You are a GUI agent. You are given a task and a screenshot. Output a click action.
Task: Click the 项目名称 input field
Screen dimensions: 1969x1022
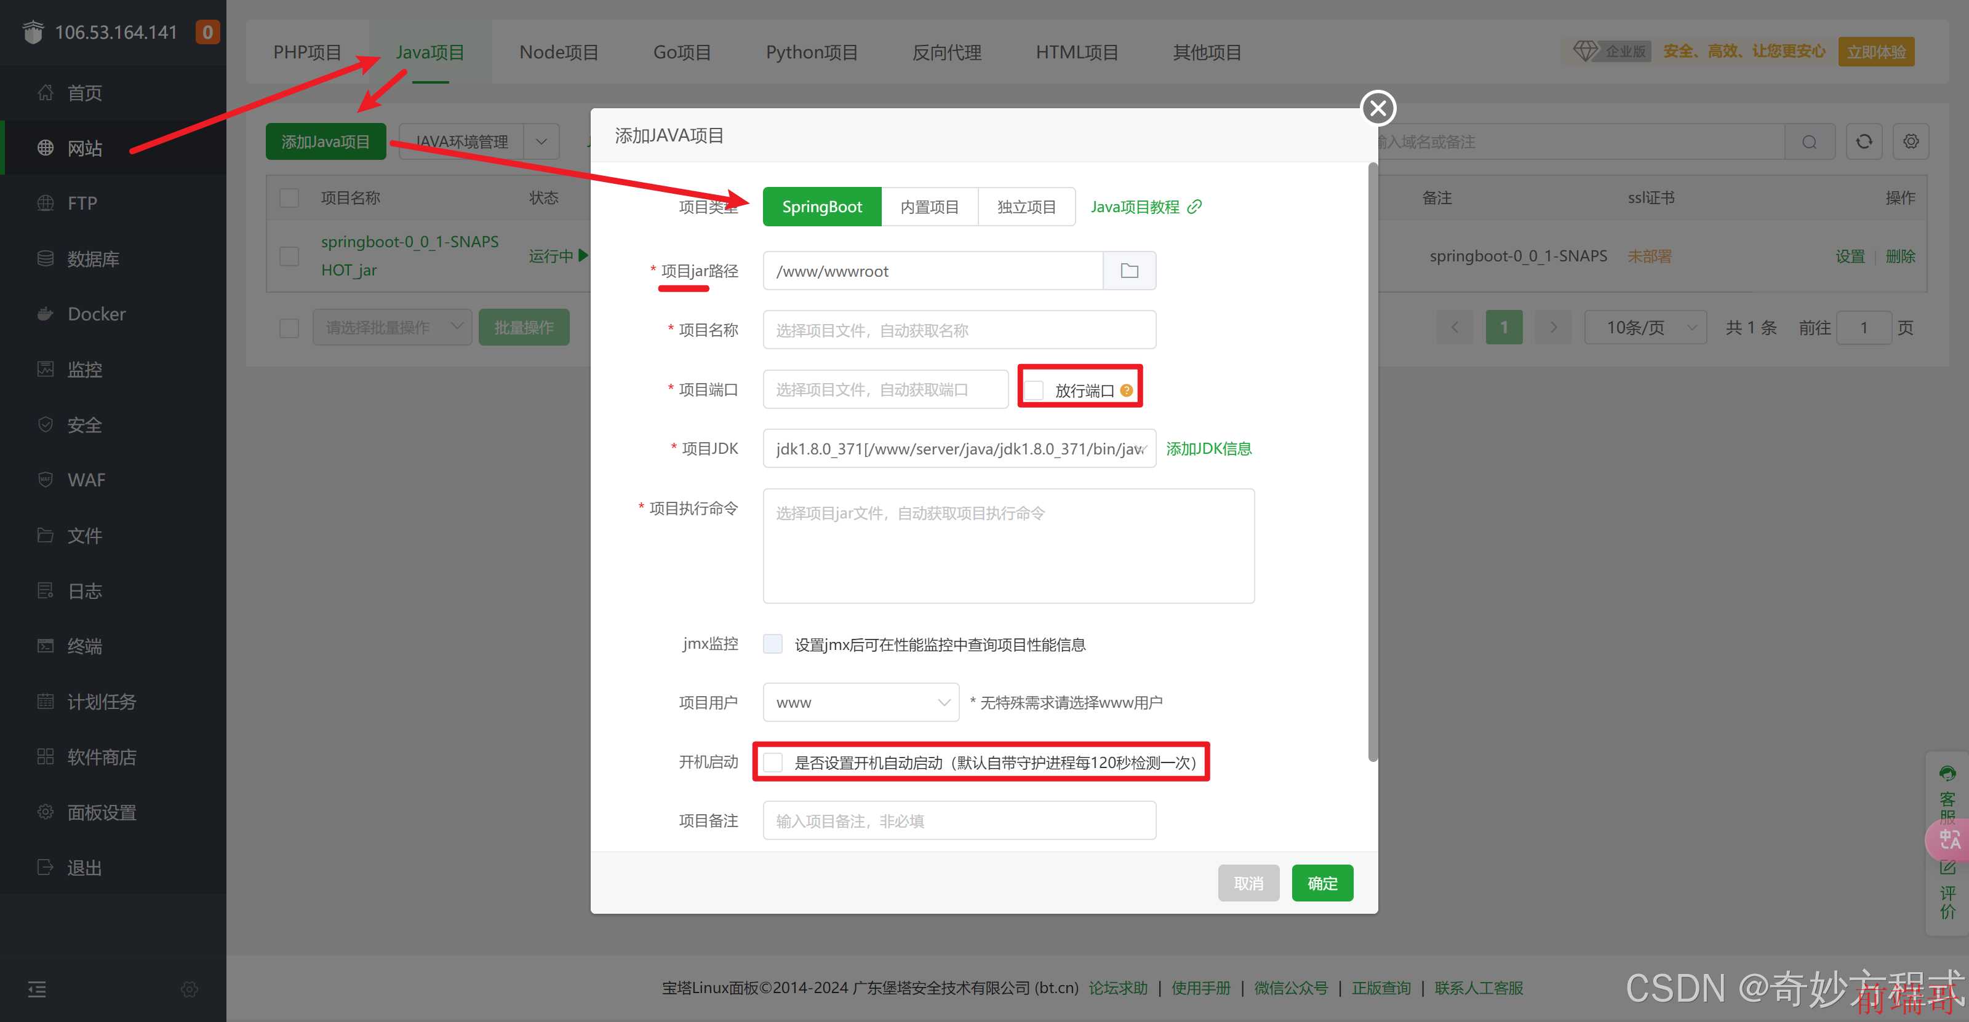959,330
